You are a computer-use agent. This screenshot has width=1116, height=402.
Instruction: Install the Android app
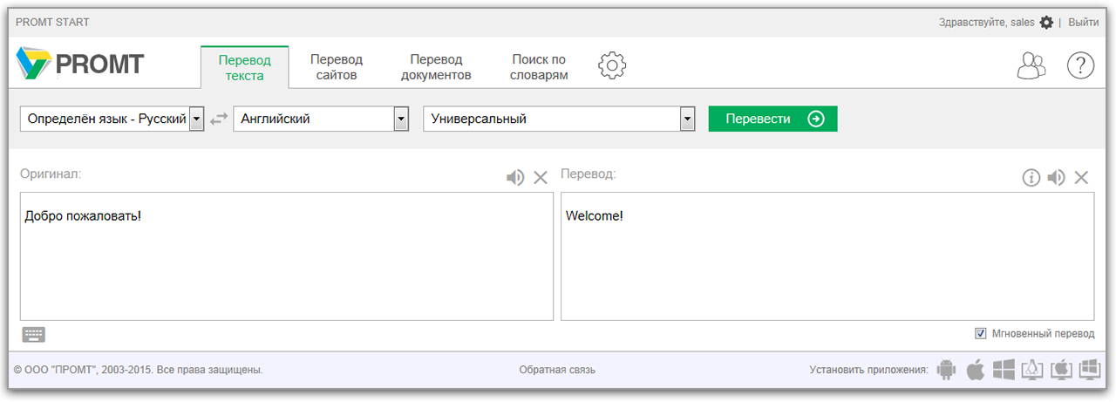pos(946,370)
